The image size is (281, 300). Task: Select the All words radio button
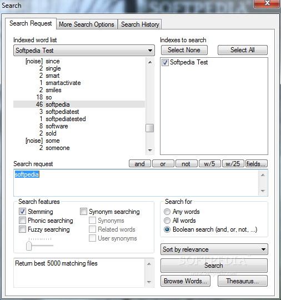click(x=167, y=221)
